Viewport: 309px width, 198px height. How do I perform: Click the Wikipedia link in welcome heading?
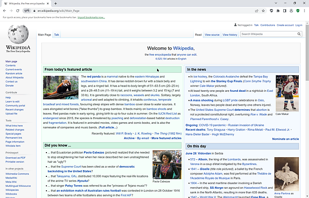[183, 48]
